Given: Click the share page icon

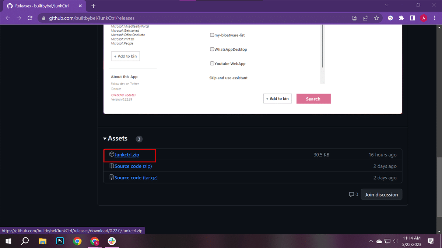Looking at the screenshot, I should (365, 18).
